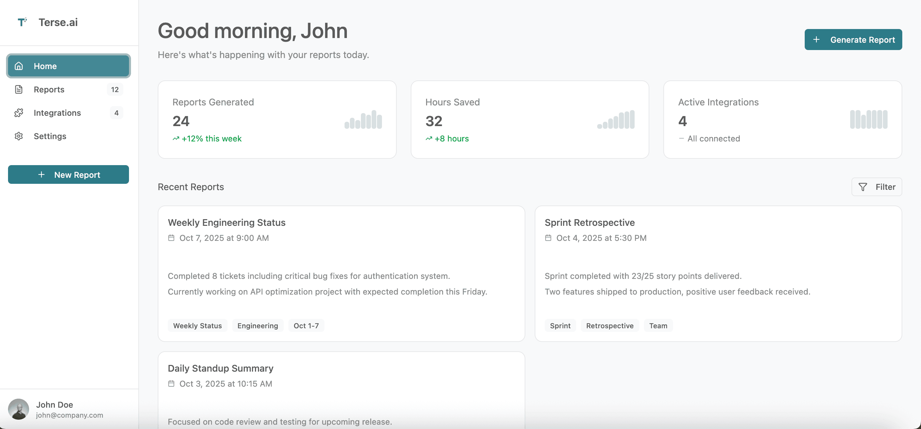Click the plus icon on Generate Report
Screen dimensions: 921x429
pyautogui.click(x=816, y=40)
